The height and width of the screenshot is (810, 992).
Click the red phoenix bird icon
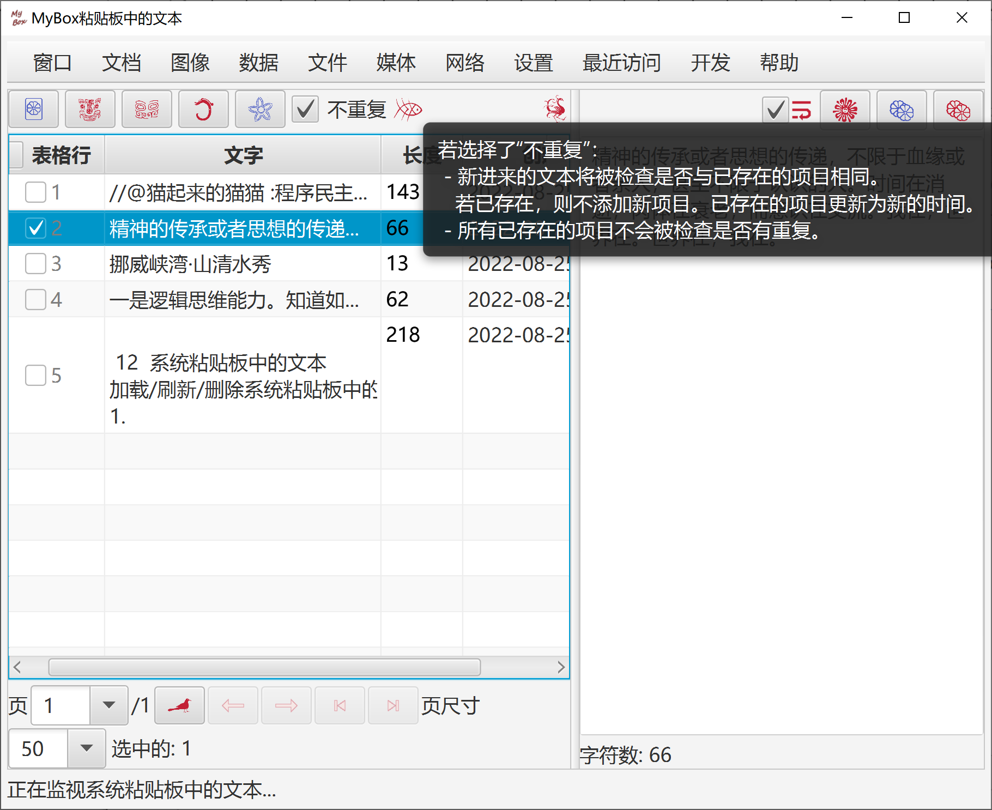click(555, 109)
